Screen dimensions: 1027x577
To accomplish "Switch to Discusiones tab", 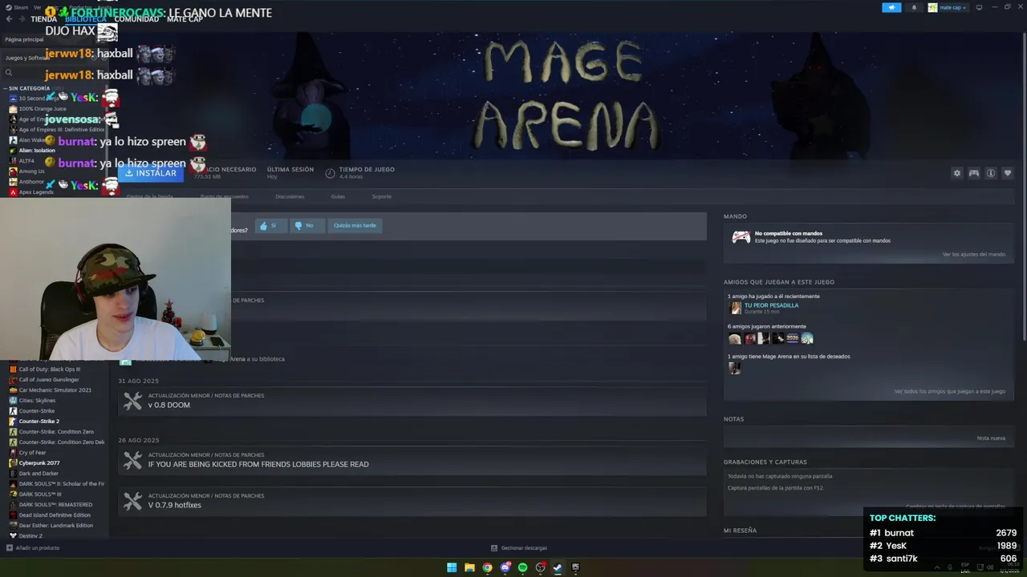I will tap(290, 196).
